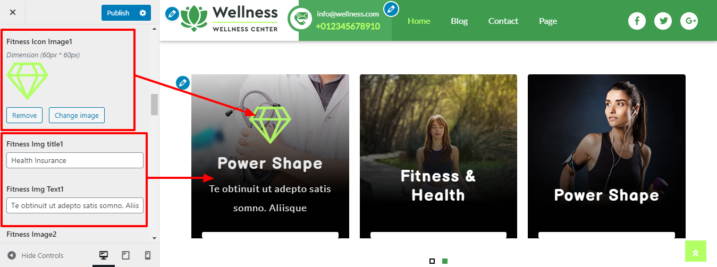
Task: Switch to tablet preview mode
Action: 126,255
